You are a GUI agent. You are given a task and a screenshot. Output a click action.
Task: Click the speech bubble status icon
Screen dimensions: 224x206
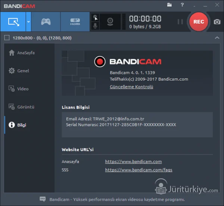pos(43,199)
